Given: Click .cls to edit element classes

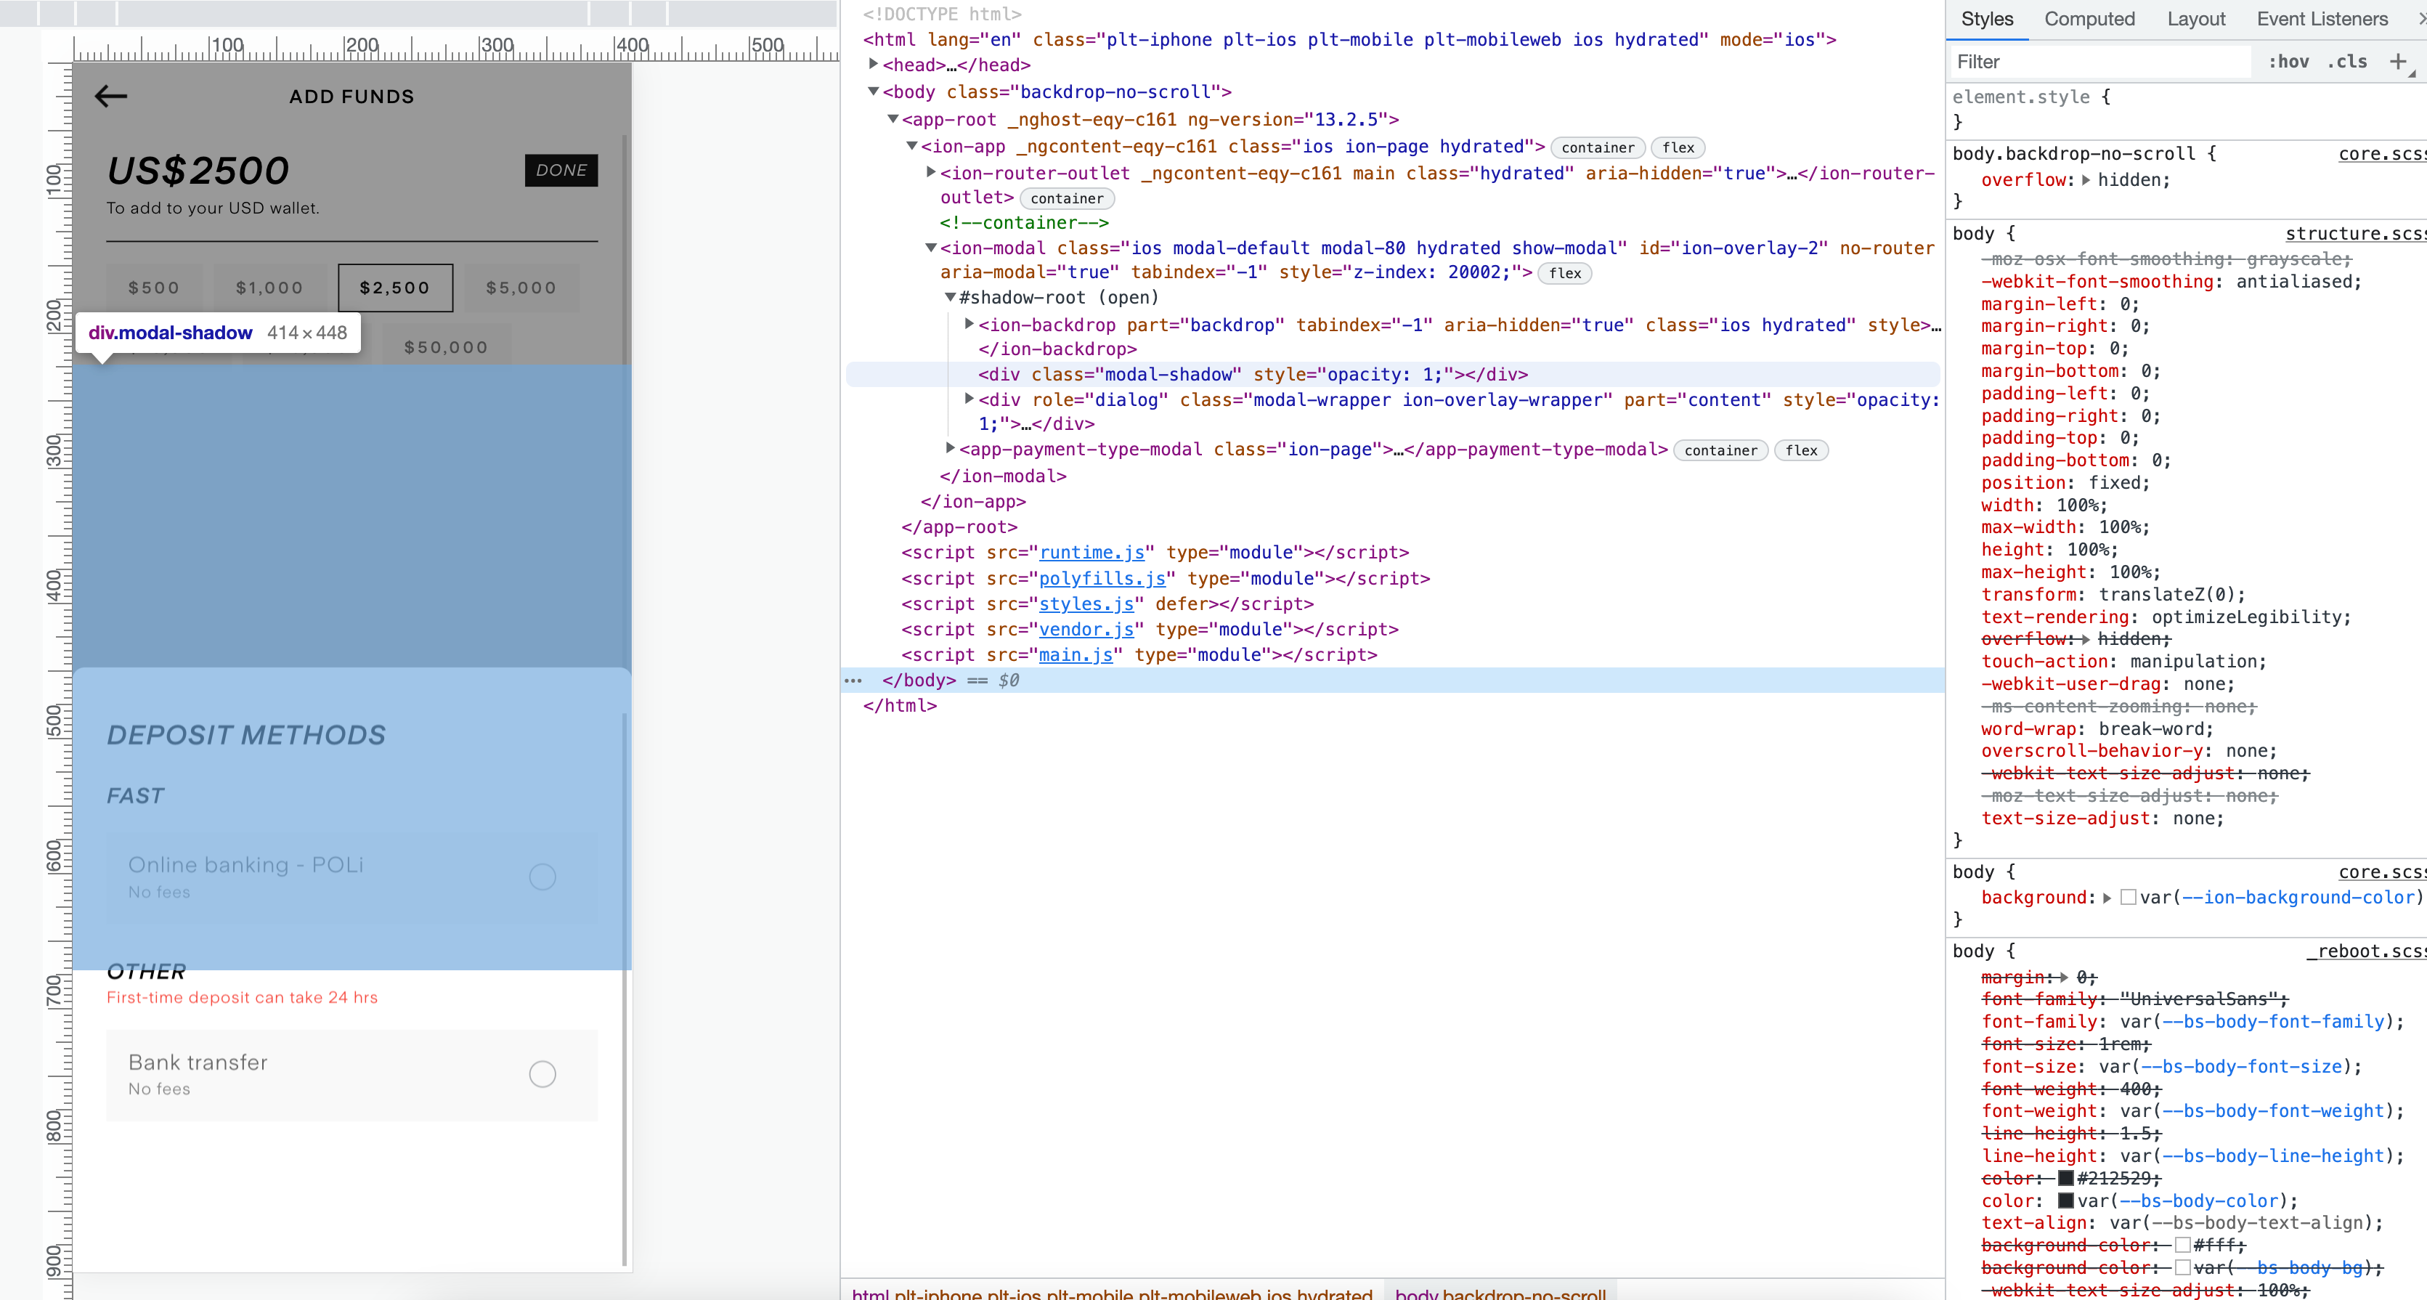Looking at the screenshot, I should pos(2349,61).
